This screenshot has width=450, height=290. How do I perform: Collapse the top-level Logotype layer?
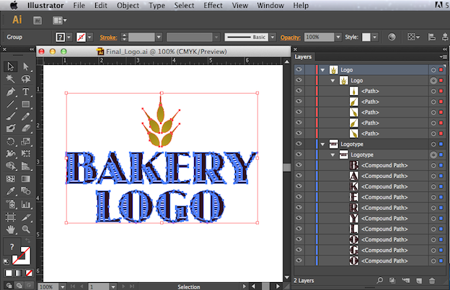click(x=323, y=144)
